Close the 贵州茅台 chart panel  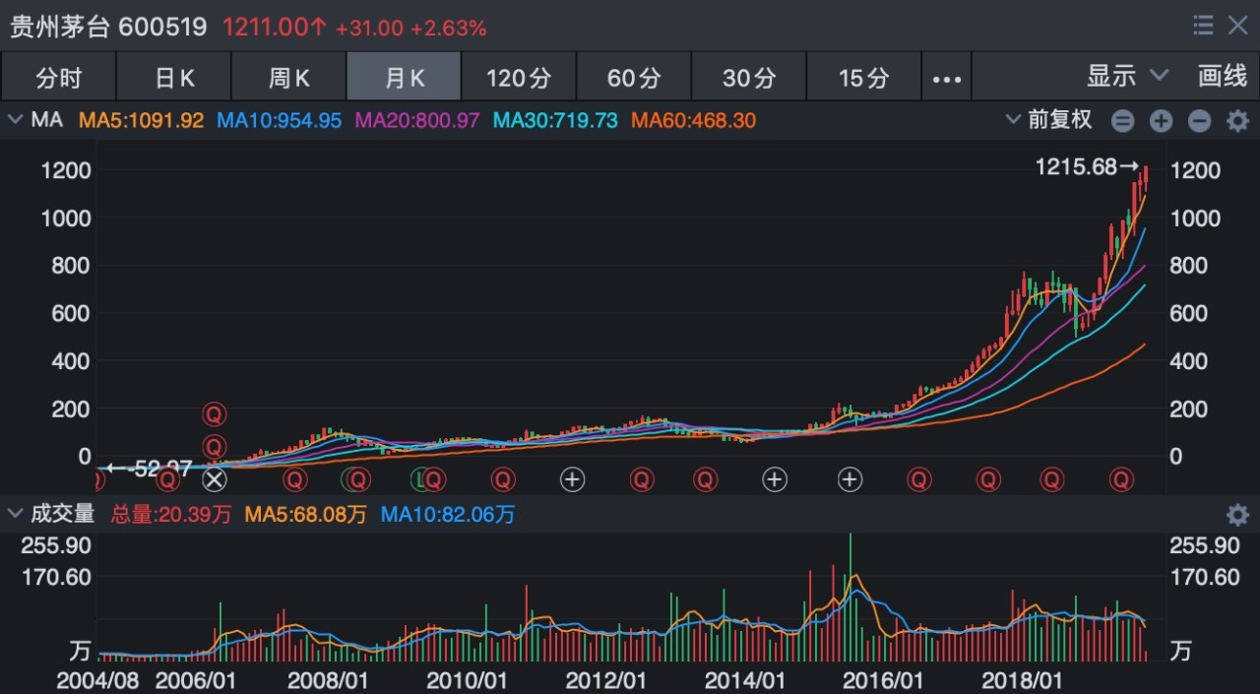pos(1237,27)
